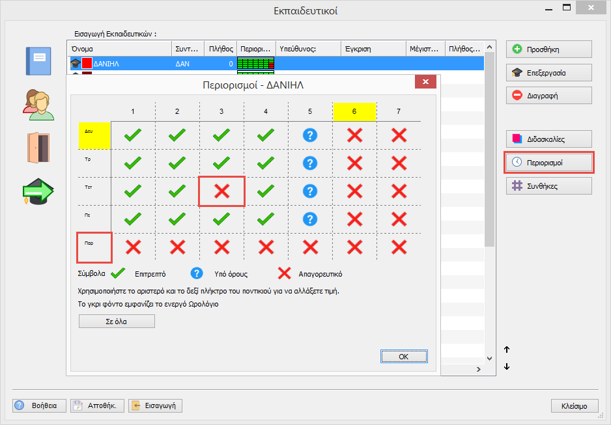This screenshot has width=611, height=425.
Task: Move teacher down with the down arrow
Action: click(x=507, y=366)
